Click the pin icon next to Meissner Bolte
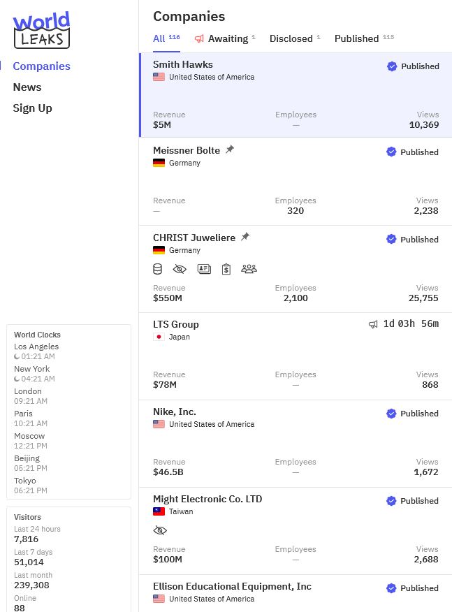The height and width of the screenshot is (612, 452). click(230, 150)
